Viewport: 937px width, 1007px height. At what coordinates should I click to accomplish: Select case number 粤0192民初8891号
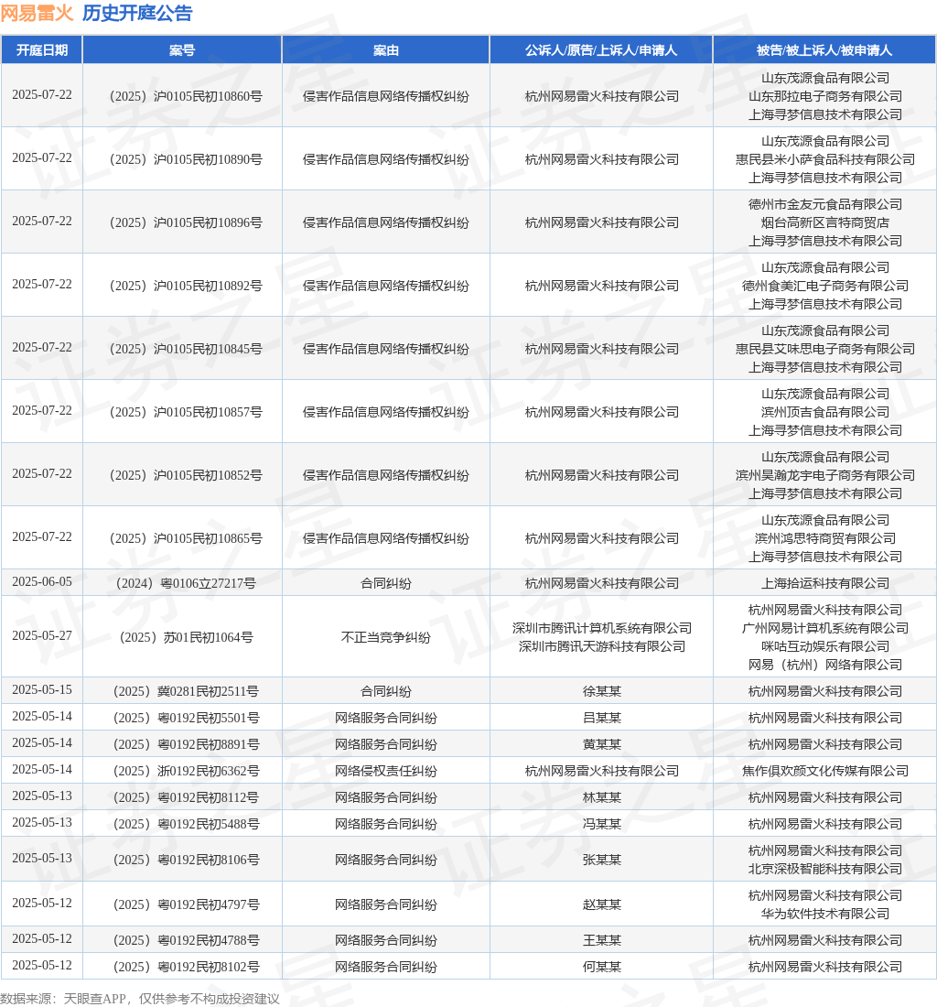(x=186, y=744)
